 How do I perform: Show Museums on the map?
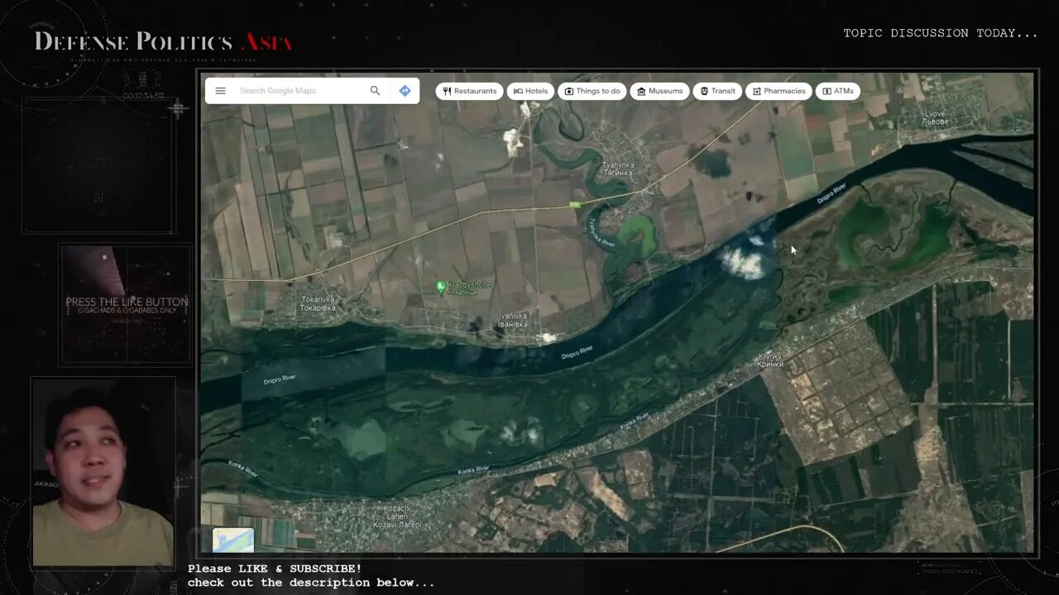tap(659, 91)
